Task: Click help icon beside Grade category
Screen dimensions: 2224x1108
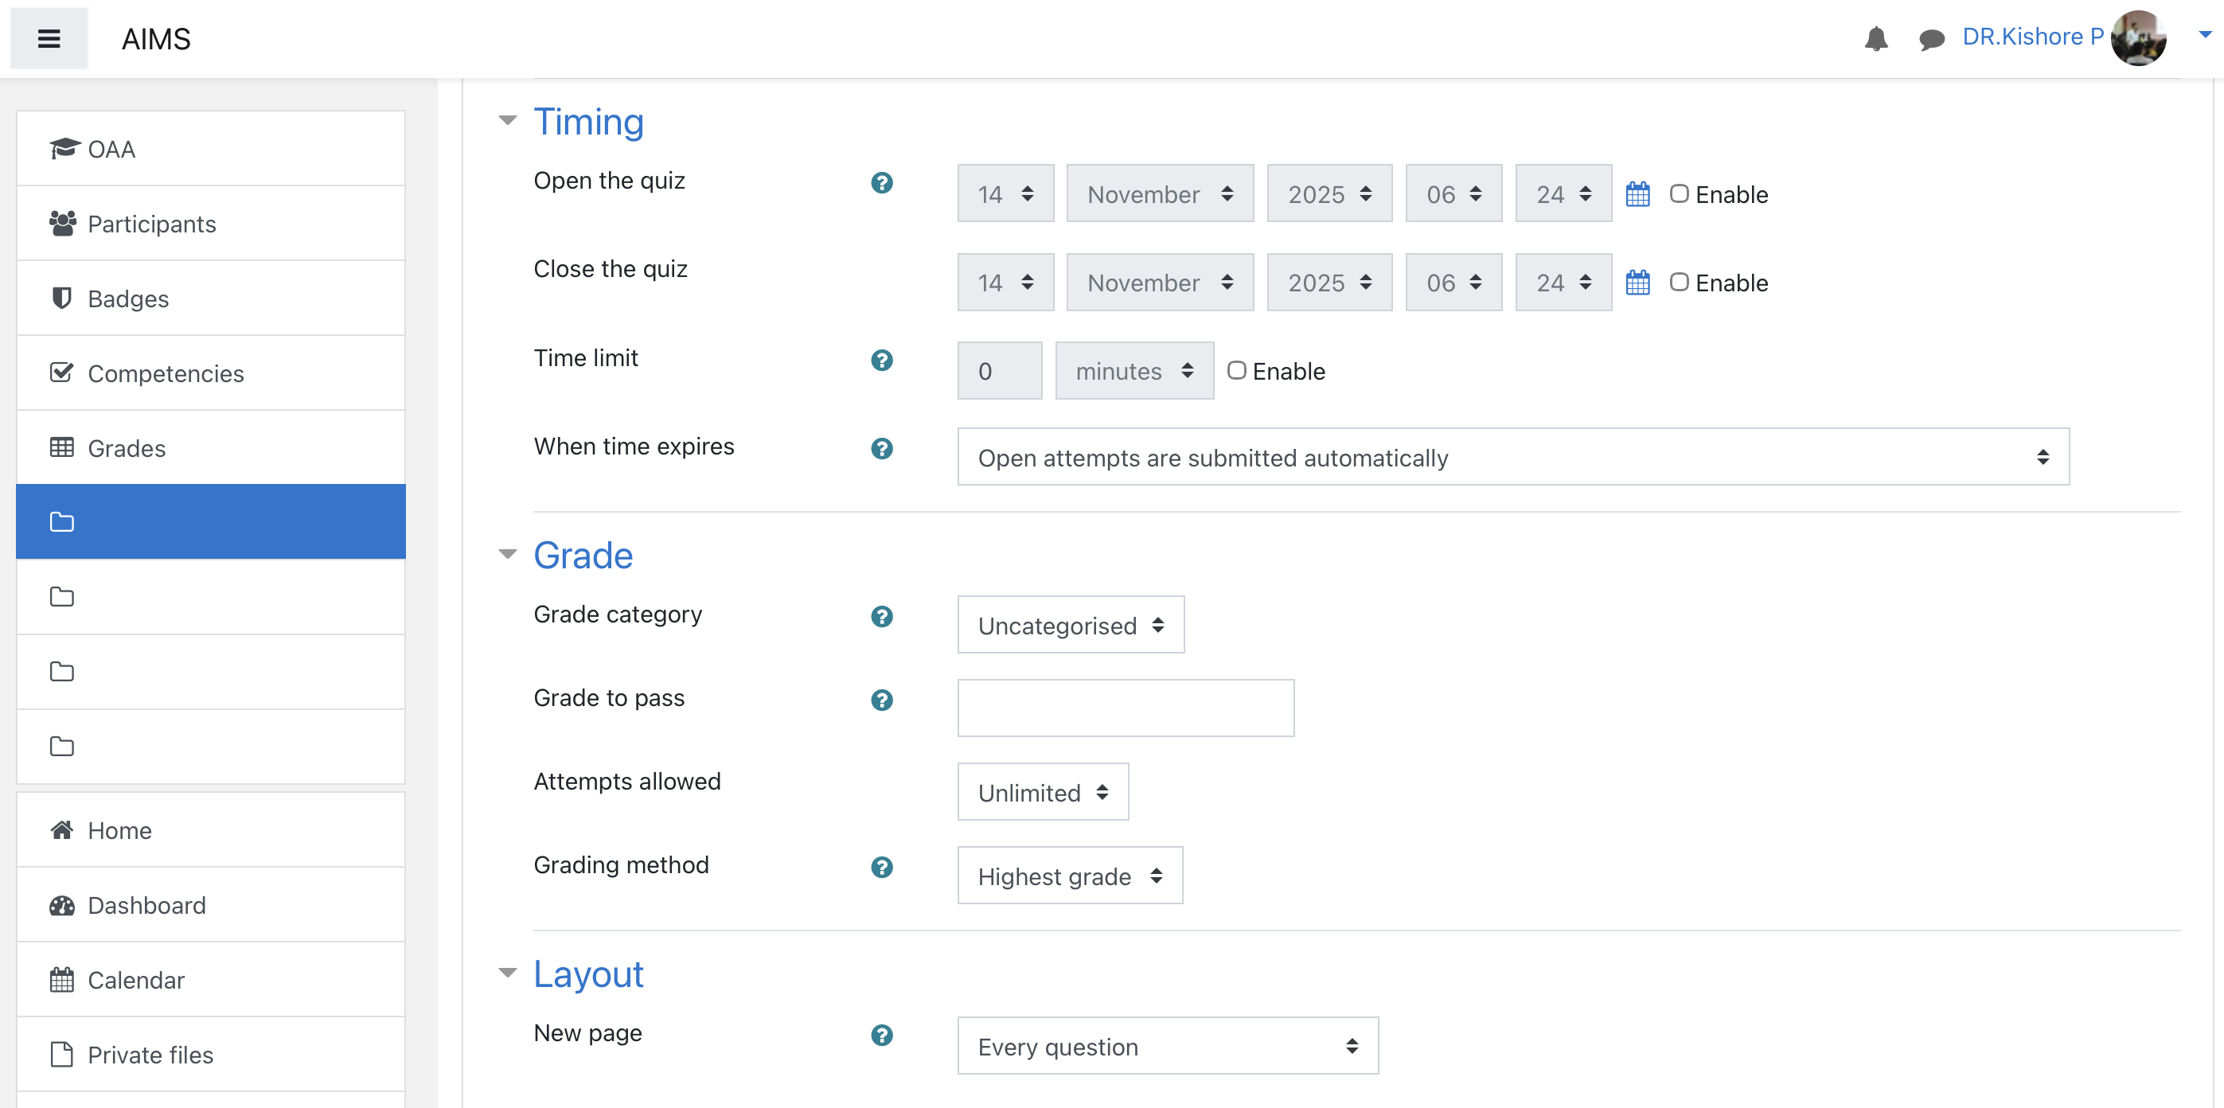Action: [x=881, y=617]
